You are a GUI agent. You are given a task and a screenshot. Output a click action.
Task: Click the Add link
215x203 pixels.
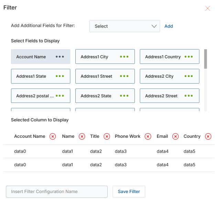tap(169, 26)
